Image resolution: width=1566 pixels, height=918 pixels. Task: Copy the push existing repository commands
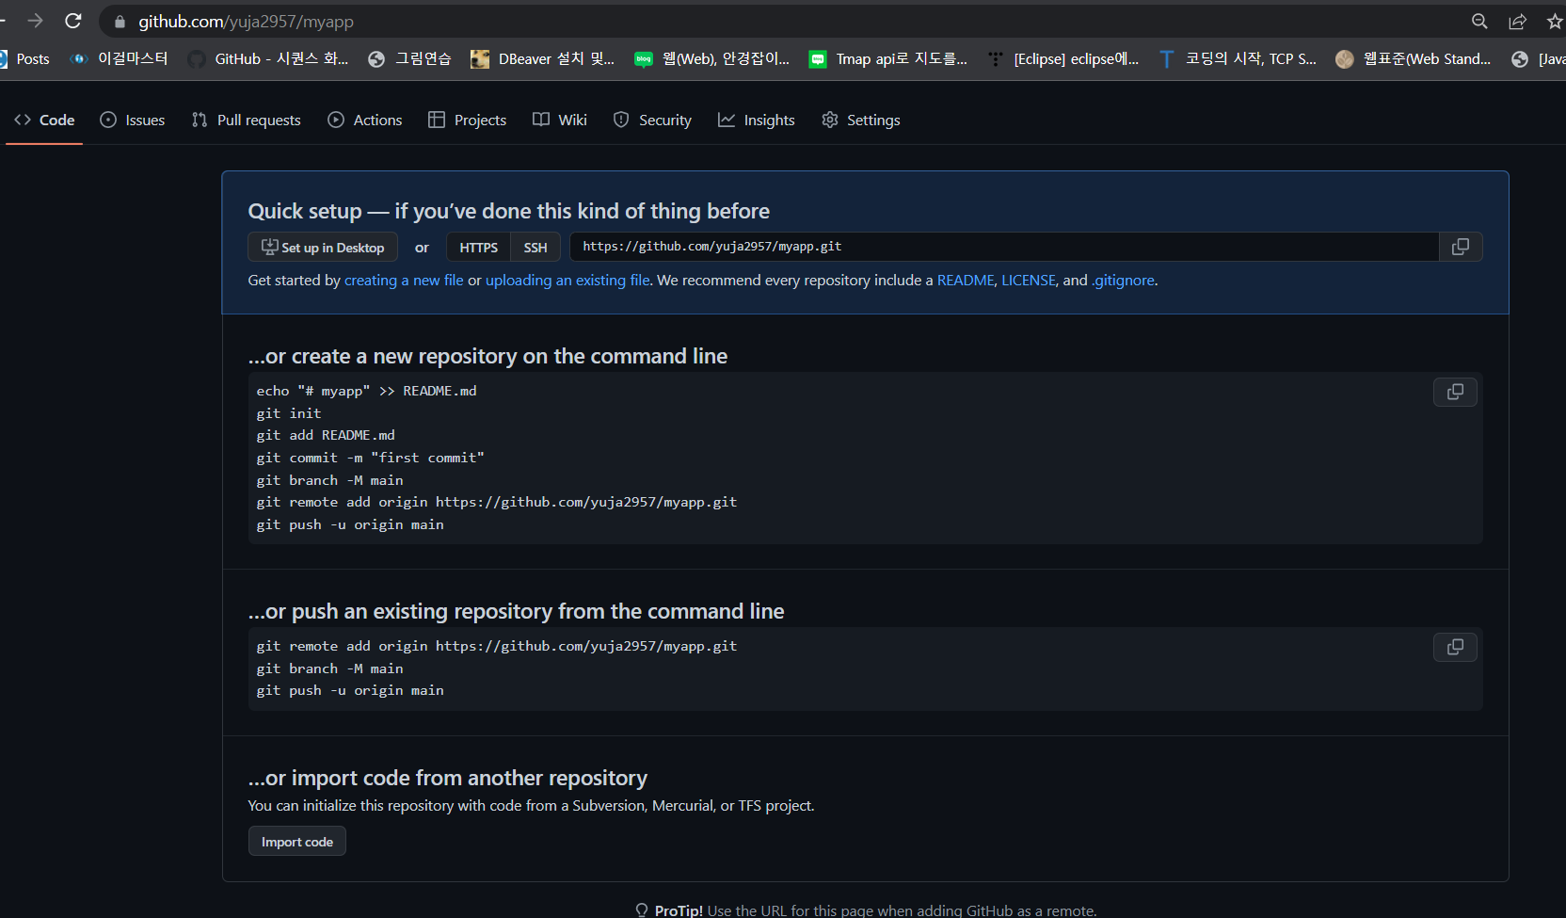click(1455, 647)
